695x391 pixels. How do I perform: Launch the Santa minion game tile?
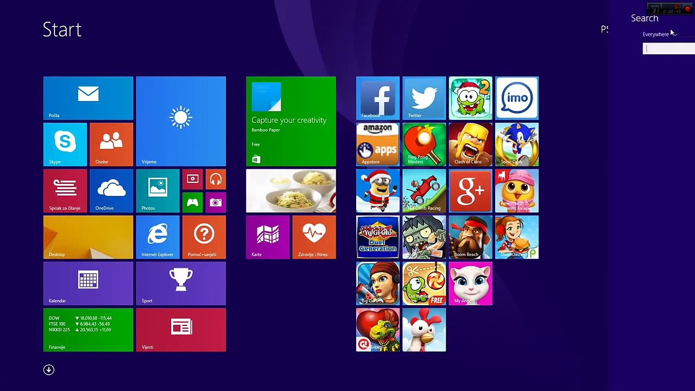pos(378,191)
